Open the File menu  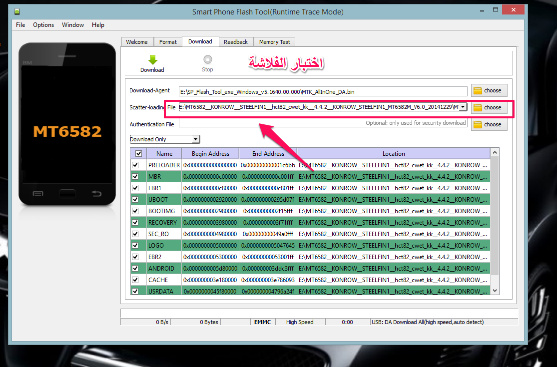coord(20,25)
